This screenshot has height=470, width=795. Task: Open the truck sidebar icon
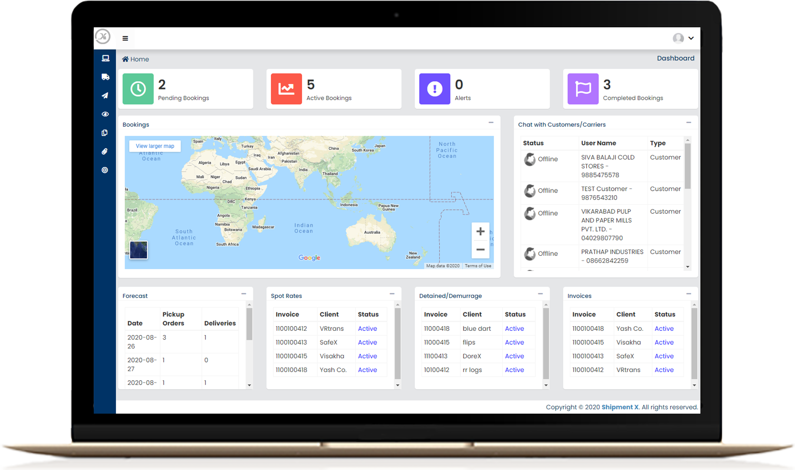[x=105, y=77]
